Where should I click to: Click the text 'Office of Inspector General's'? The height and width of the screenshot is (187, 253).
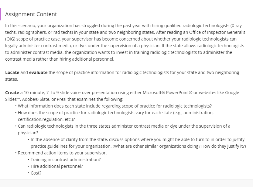click(217, 32)
